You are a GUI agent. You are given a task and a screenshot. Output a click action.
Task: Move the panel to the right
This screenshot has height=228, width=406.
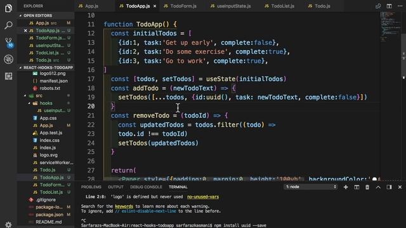(x=389, y=187)
